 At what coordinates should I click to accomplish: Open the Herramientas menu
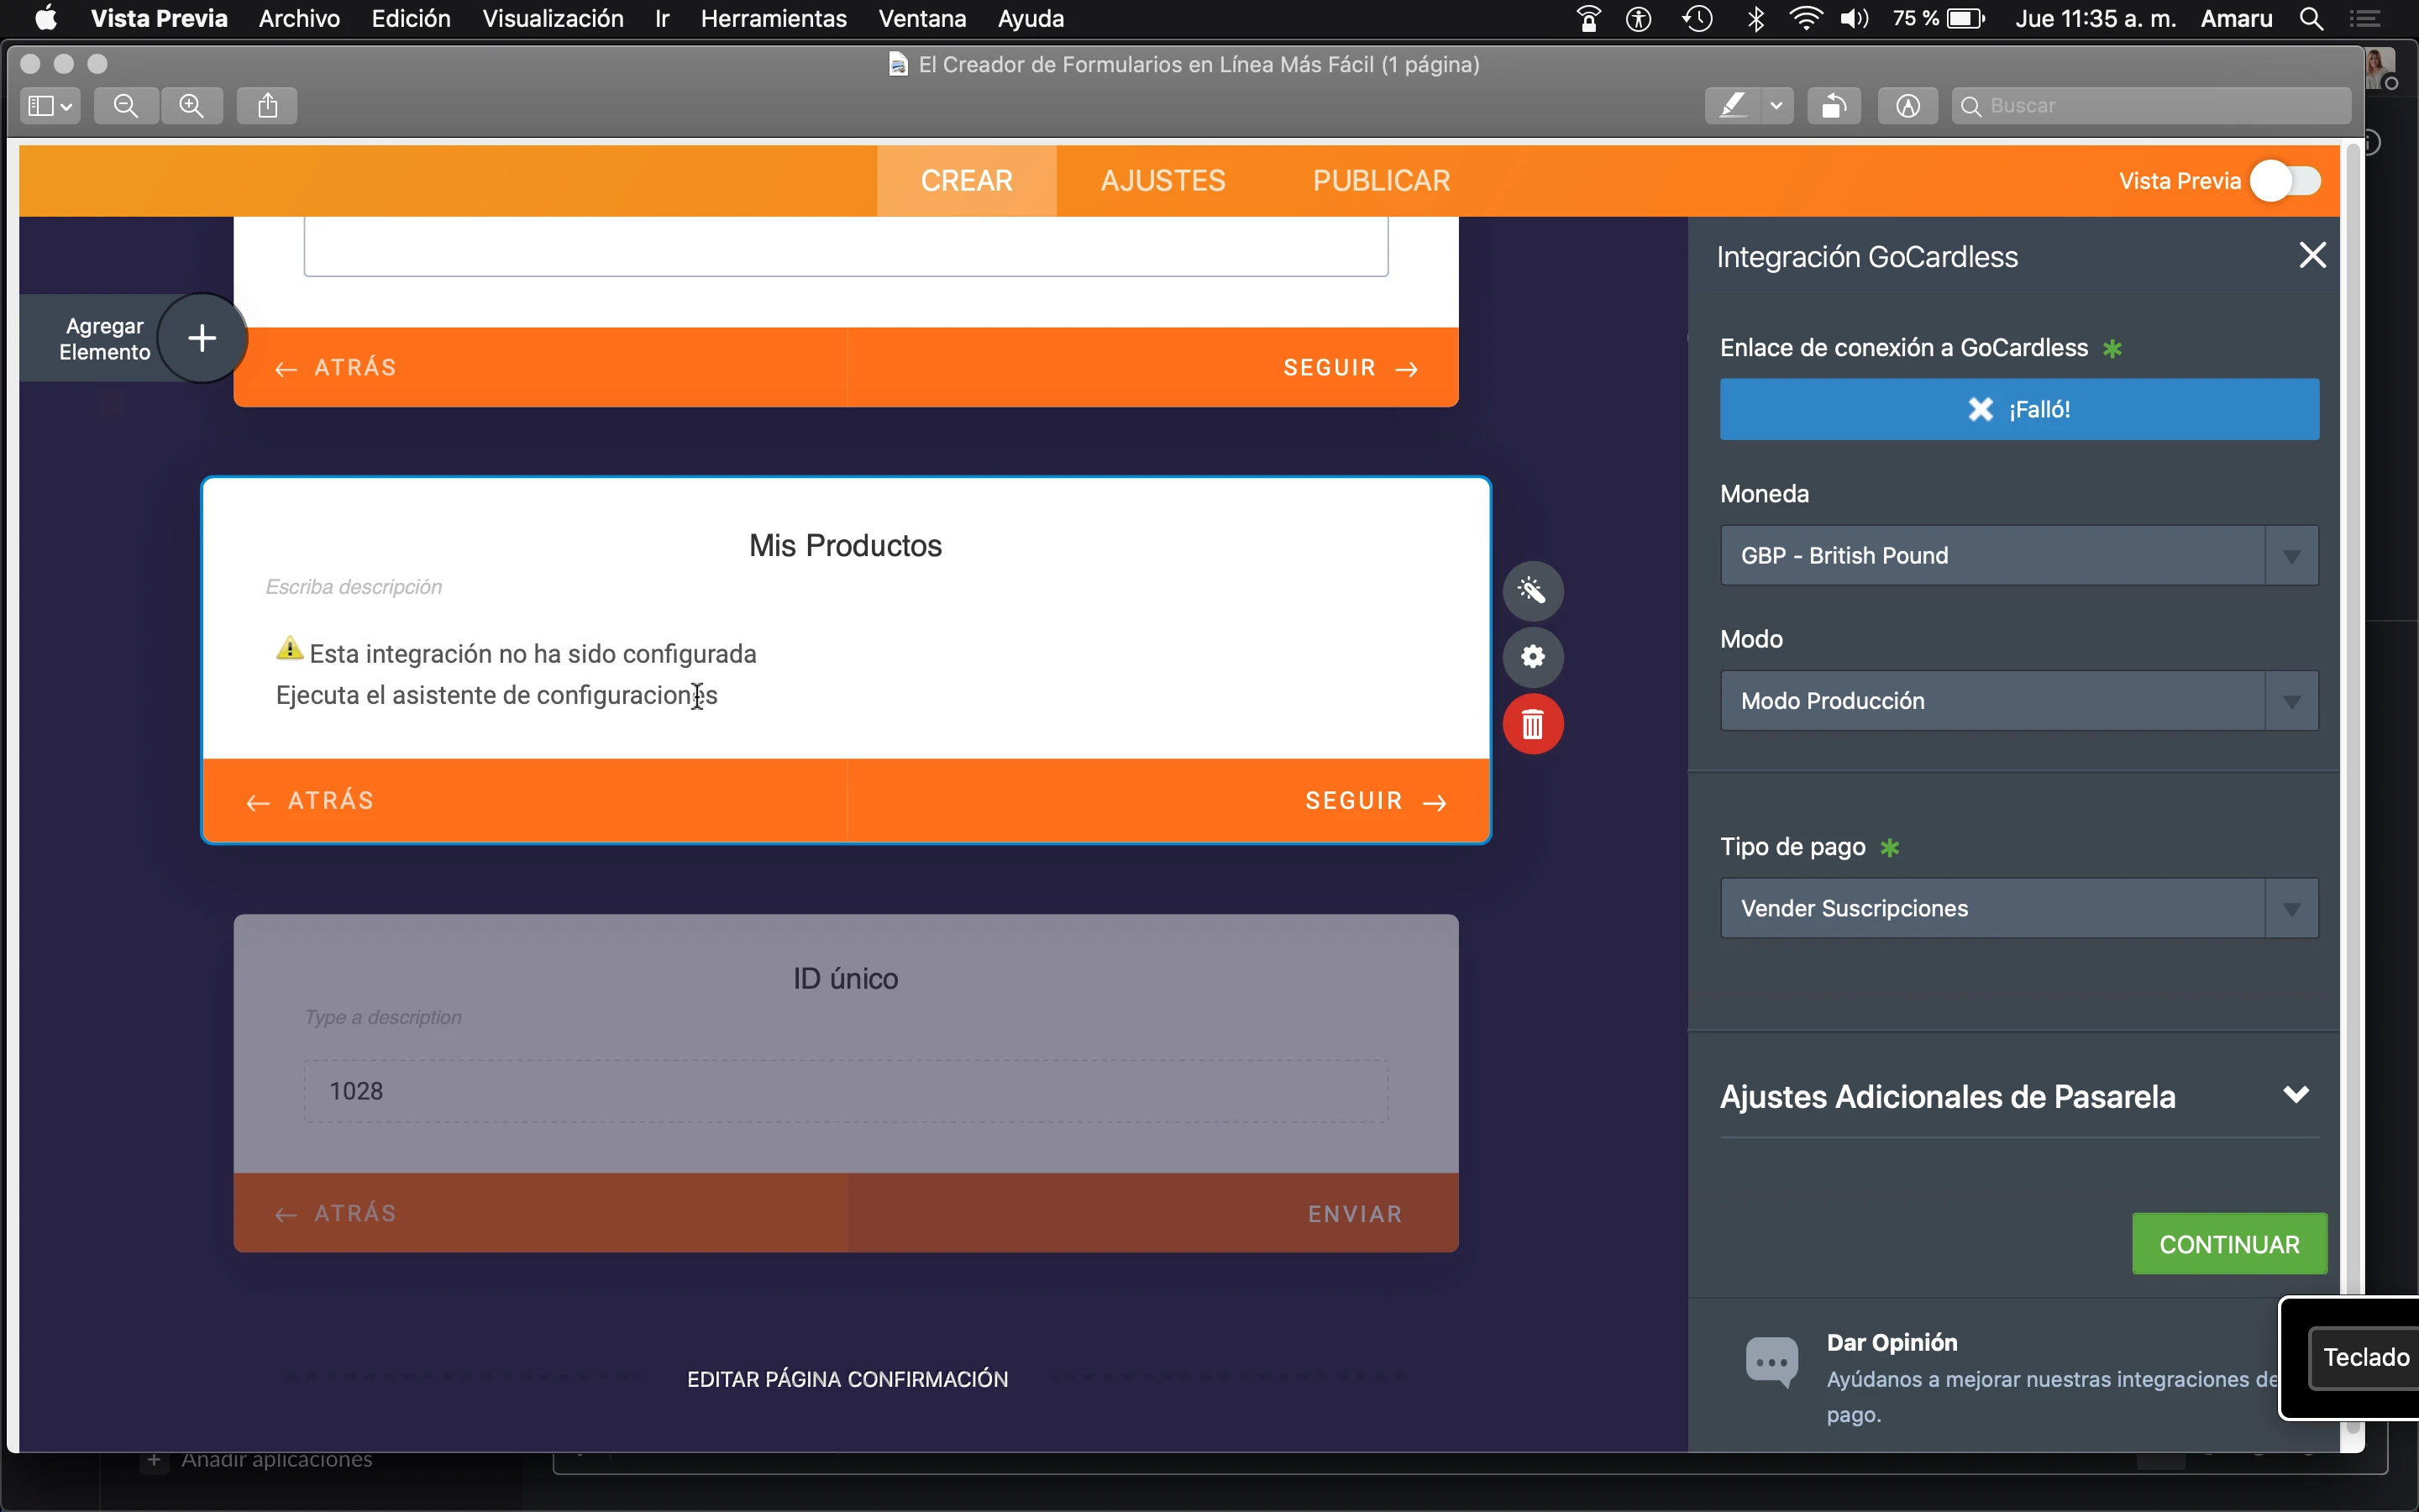tap(774, 18)
